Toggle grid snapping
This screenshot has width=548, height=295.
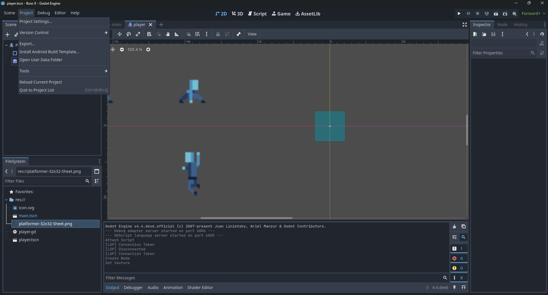click(x=197, y=34)
